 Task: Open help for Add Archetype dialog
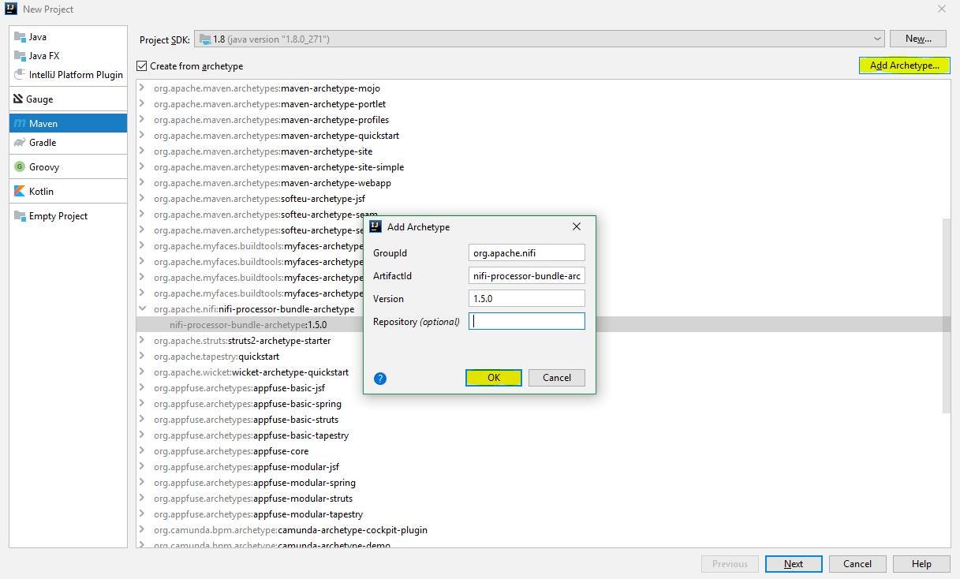click(x=380, y=379)
